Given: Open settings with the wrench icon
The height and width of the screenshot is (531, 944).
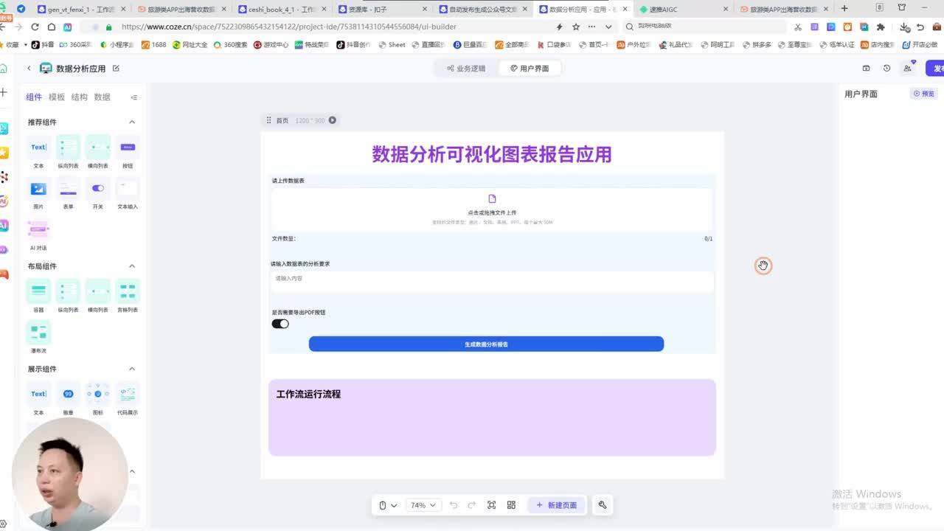Looking at the screenshot, I should pyautogui.click(x=602, y=505).
